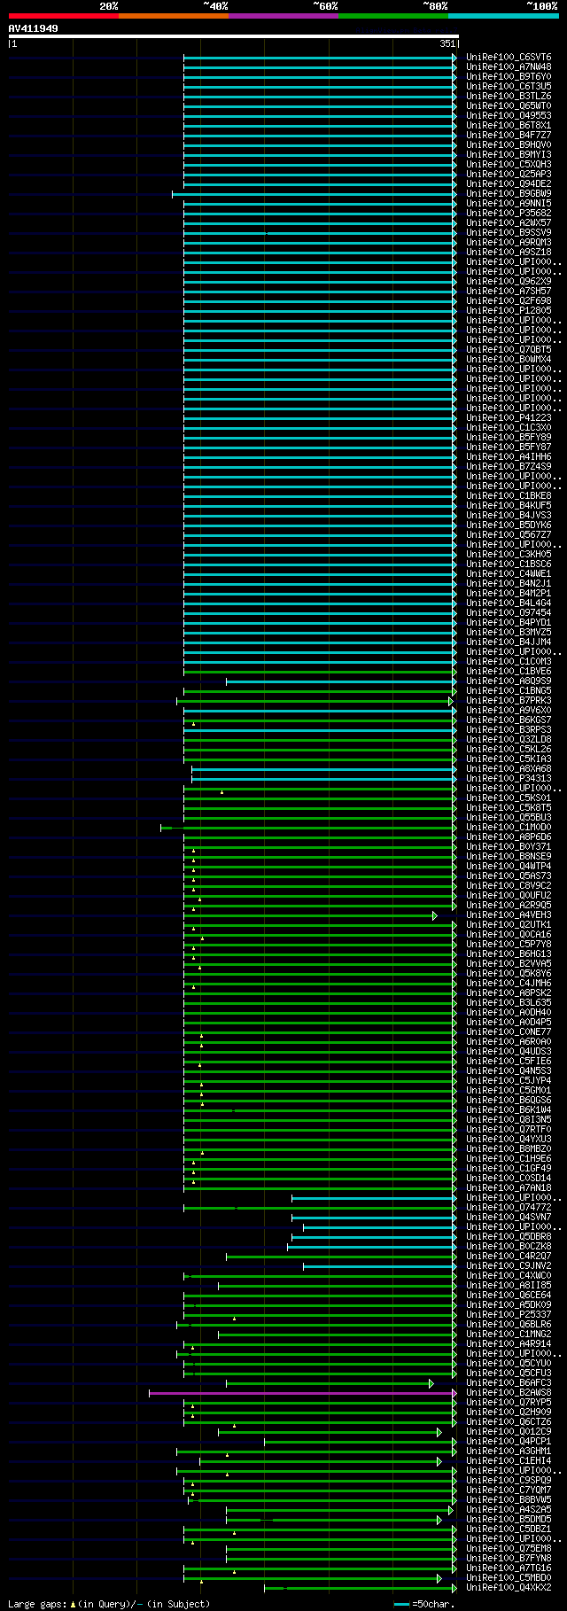This screenshot has width=567, height=1611.
Task: Select hit label UniRef100_C1C3X0
Action: pyautogui.click(x=509, y=428)
